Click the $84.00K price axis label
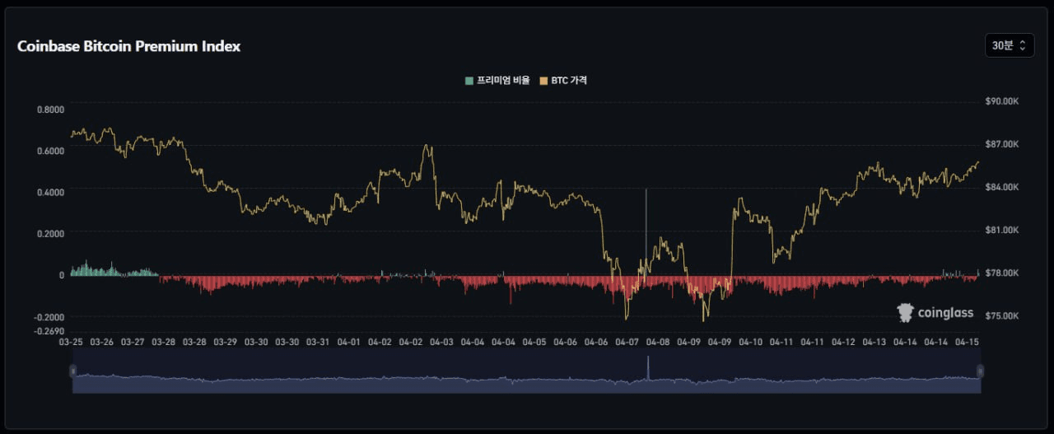 (x=1003, y=187)
